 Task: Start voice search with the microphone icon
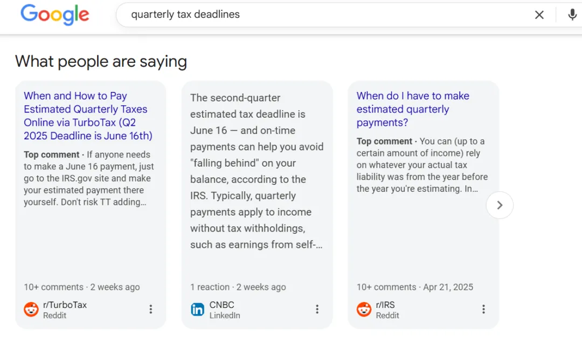572,15
